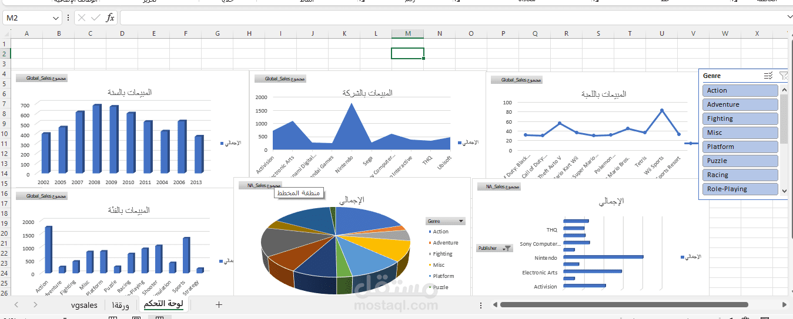
Task: Click inside the formula bar input
Action: point(453,18)
